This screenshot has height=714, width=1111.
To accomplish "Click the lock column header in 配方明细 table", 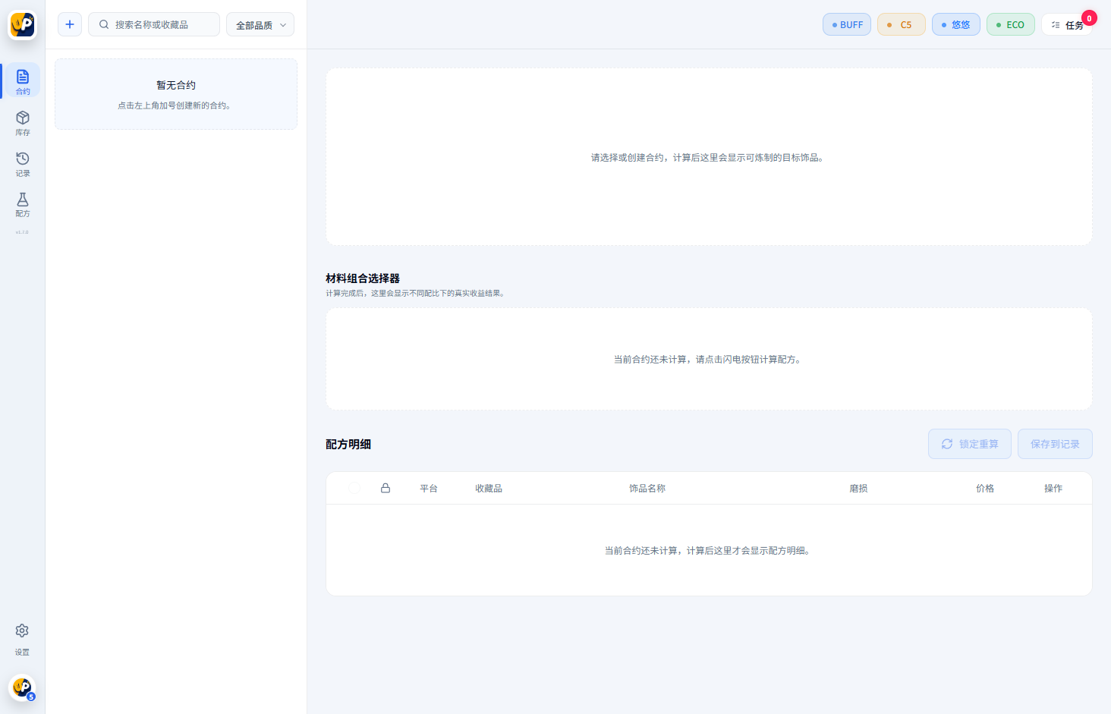I will 386,488.
